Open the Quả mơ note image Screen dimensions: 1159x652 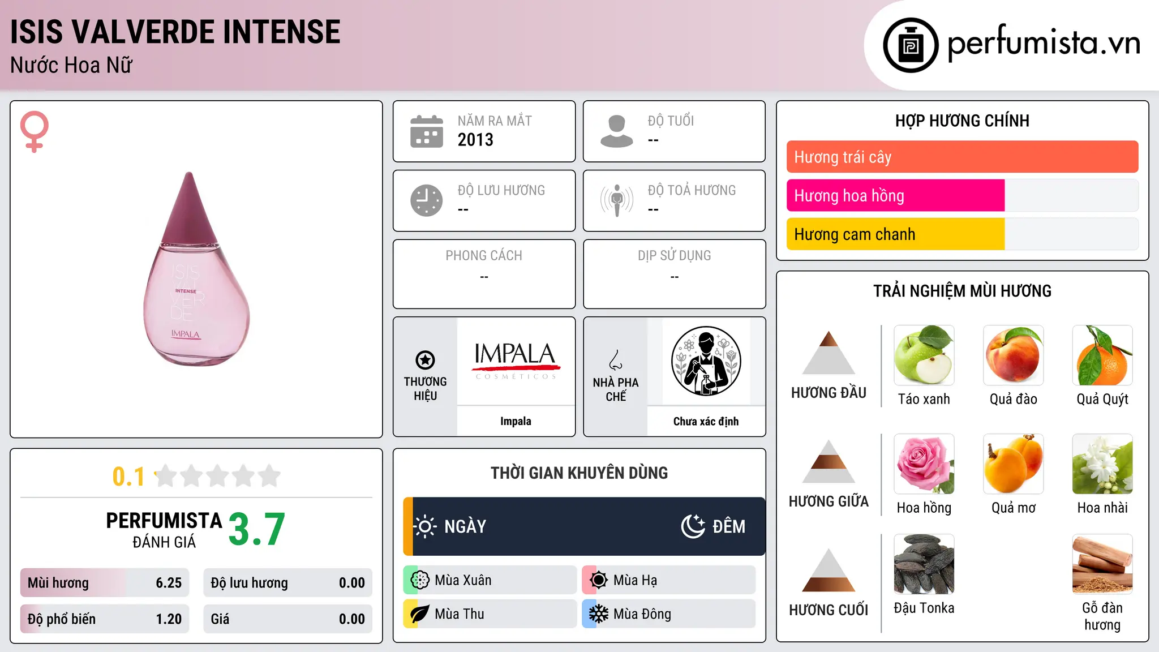click(x=1014, y=464)
